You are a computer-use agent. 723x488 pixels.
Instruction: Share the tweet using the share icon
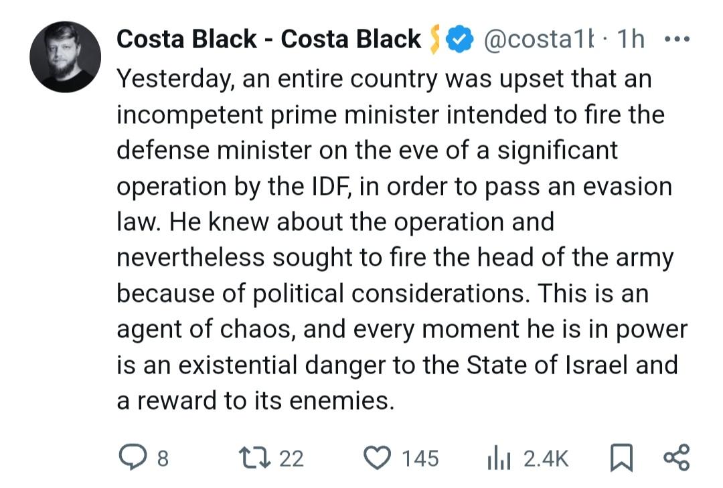[676, 457]
